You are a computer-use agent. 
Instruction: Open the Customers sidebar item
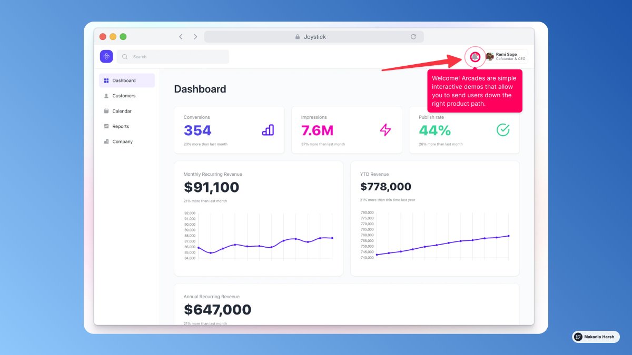[x=127, y=96]
